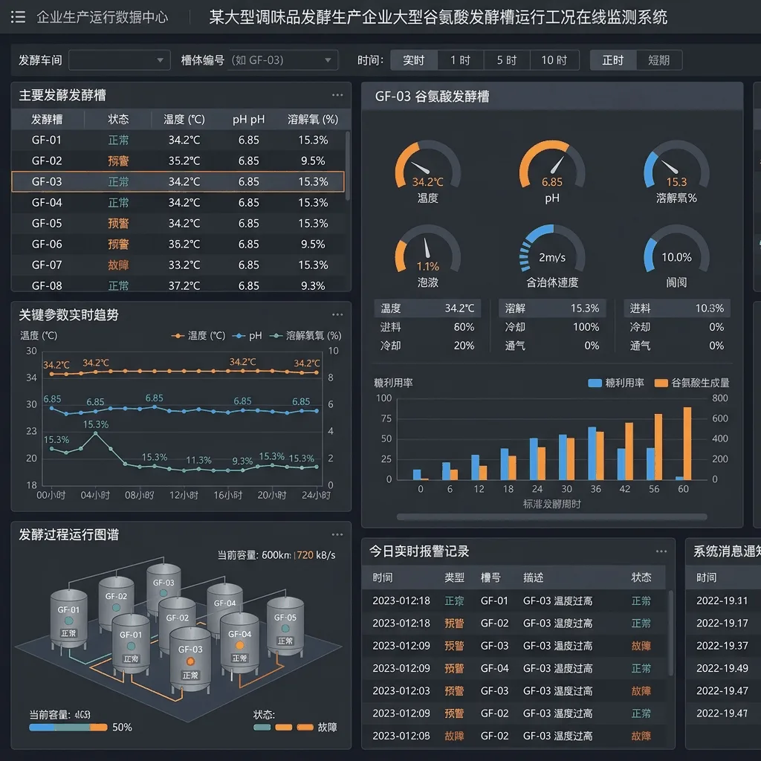Click the horizontal scrollbar under the bar chart

551,517
